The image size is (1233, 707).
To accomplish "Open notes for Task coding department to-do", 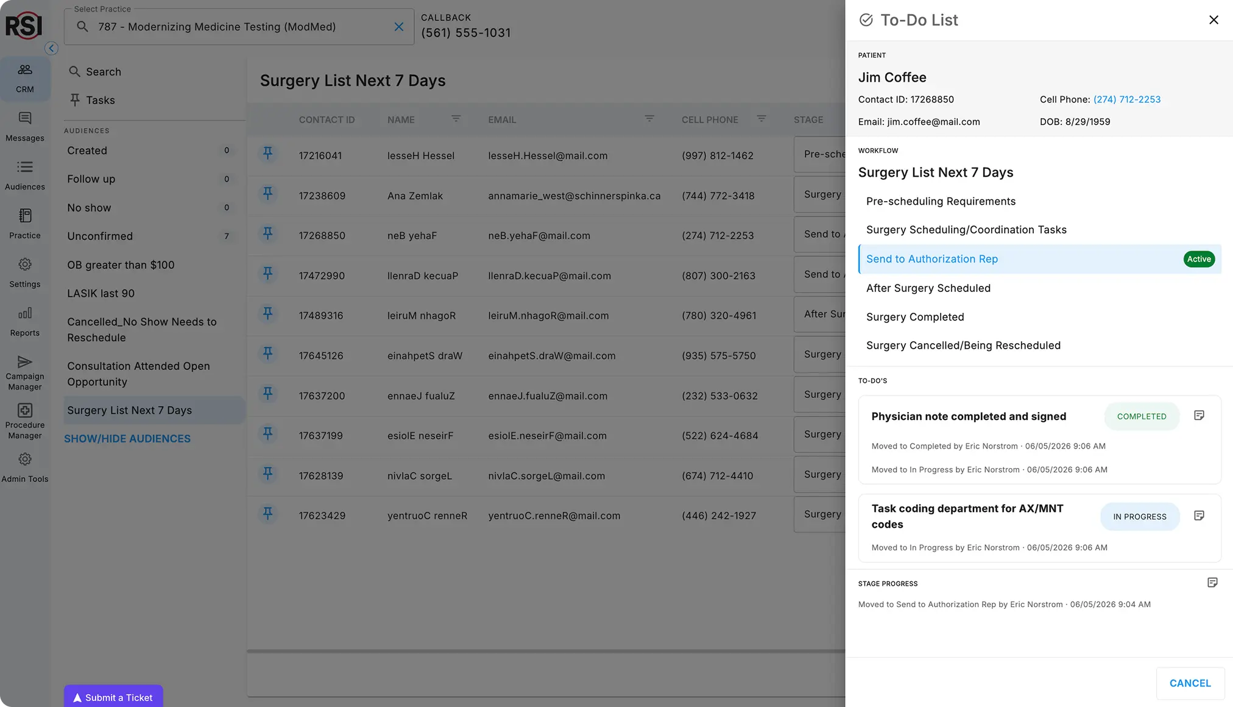I will point(1199,516).
